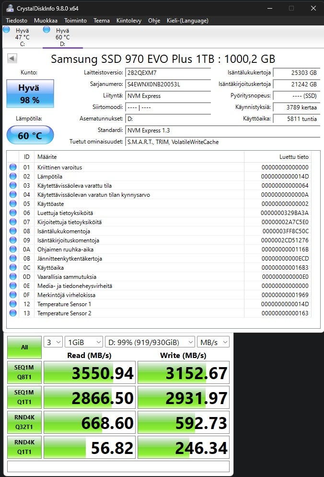
Task: Click status orb beside Media- ja tiedoneheysvirheitä
Action: pyautogui.click(x=13, y=286)
